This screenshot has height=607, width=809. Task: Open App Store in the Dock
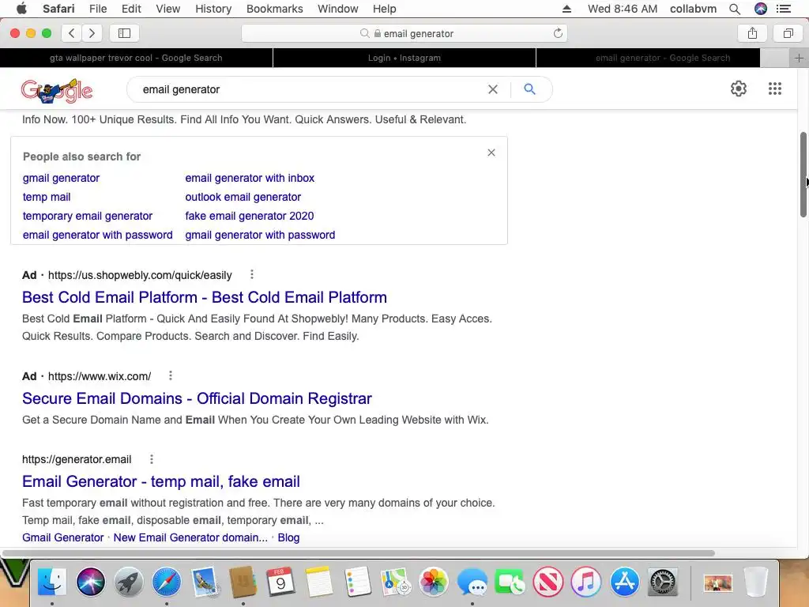[x=624, y=582]
